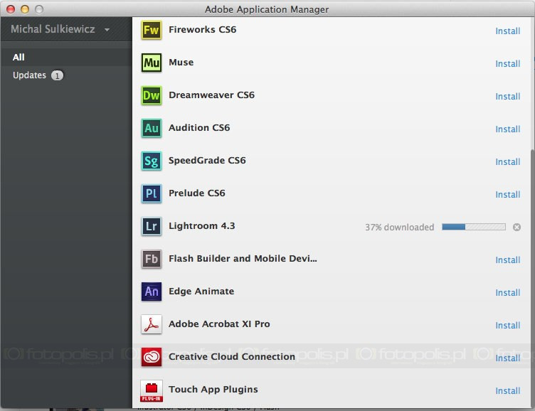Click the Touch App Plugins text

point(213,390)
